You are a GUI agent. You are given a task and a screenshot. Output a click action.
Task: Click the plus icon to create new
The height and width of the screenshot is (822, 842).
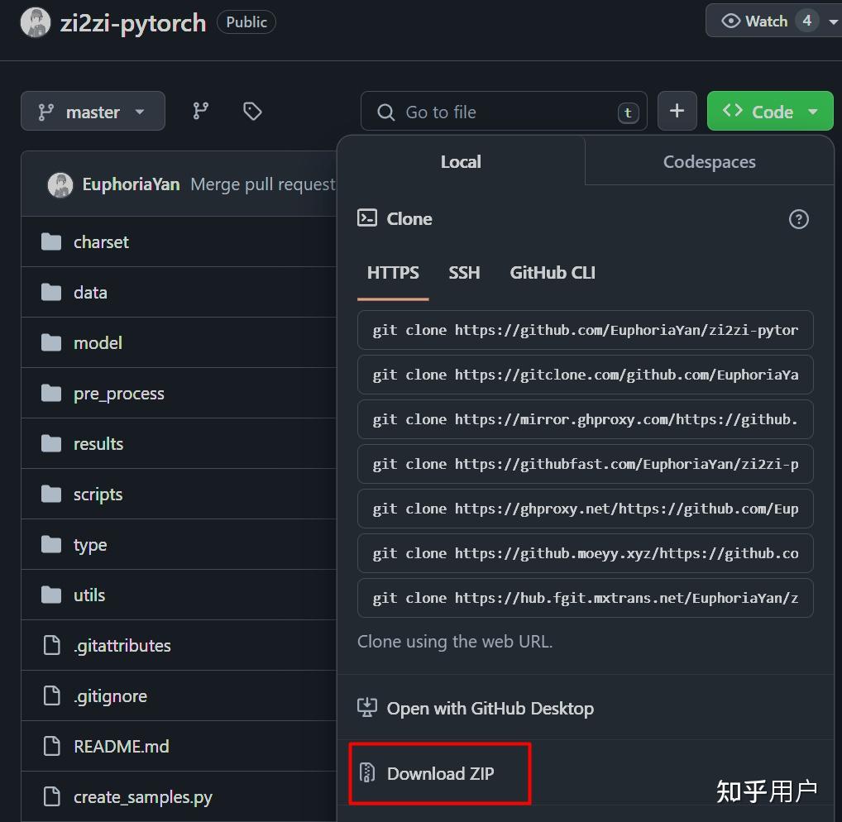click(677, 110)
